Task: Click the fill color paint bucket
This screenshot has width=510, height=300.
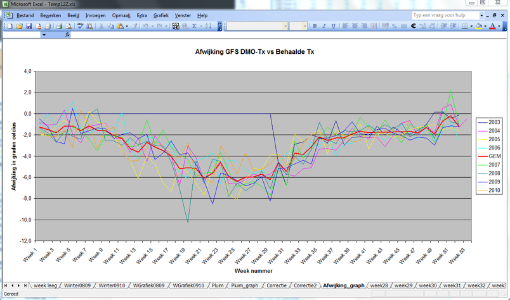Action: pyautogui.click(x=478, y=26)
